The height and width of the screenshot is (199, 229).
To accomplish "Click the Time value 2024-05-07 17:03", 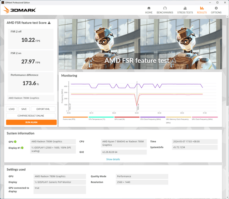I will (x=195, y=141).
